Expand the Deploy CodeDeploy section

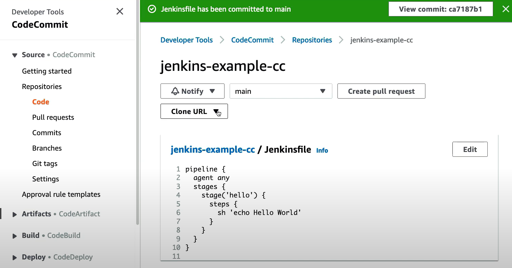(x=15, y=257)
